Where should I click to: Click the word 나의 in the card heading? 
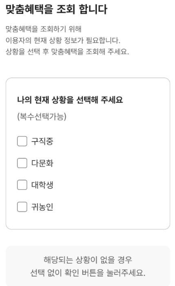(24, 100)
